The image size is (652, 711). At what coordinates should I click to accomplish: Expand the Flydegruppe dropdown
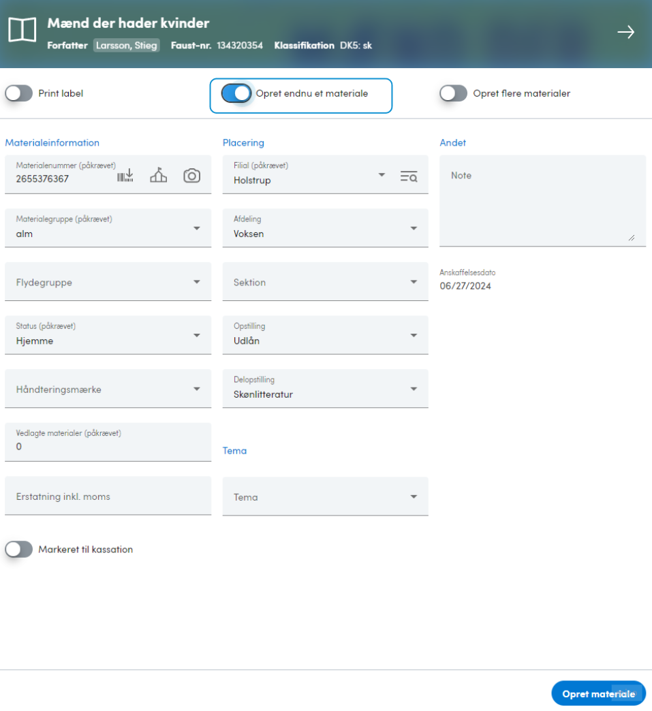click(108, 281)
